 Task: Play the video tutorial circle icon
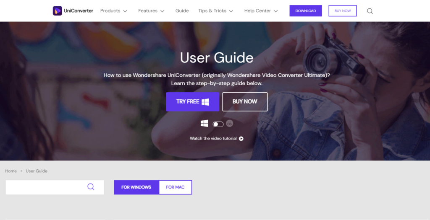pos(241,138)
